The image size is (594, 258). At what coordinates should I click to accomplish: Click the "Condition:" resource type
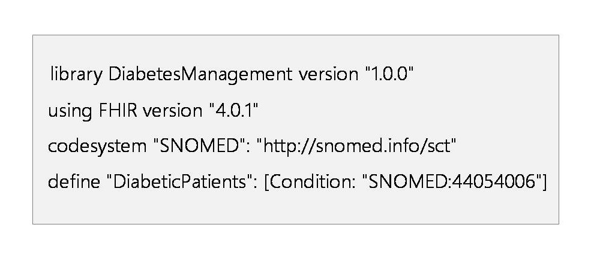pos(313,181)
